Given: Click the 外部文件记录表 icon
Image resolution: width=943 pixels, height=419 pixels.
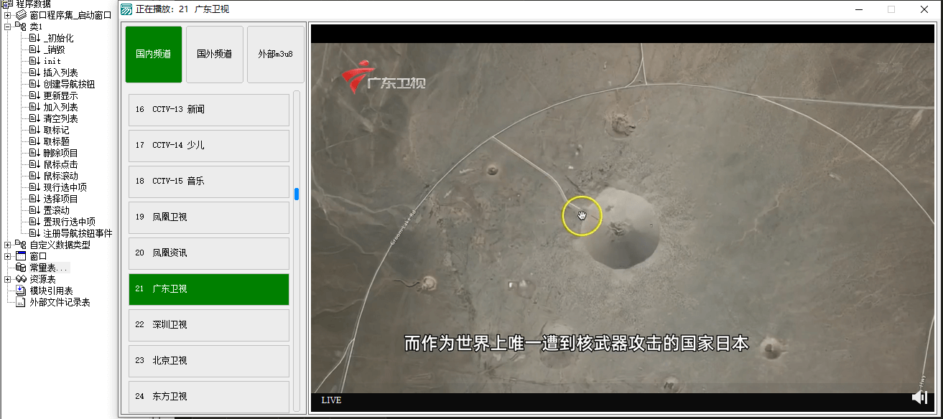Looking at the screenshot, I should (21, 302).
